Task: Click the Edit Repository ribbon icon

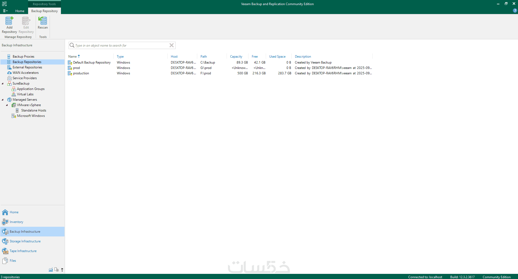Action: tap(26, 21)
